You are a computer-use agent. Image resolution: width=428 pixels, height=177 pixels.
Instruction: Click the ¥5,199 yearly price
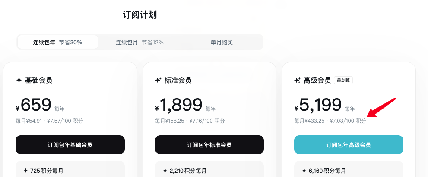(x=320, y=105)
